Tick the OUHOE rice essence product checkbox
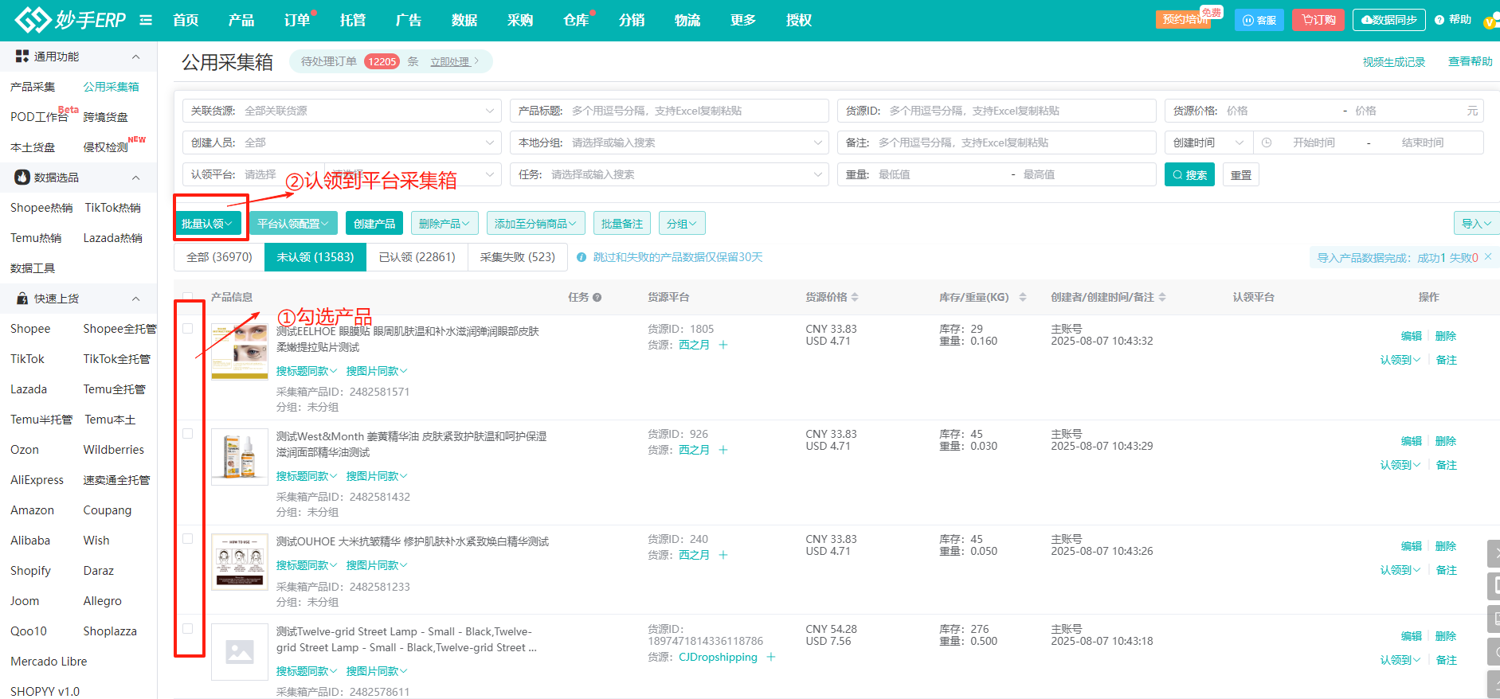The height and width of the screenshot is (699, 1500). [x=188, y=539]
